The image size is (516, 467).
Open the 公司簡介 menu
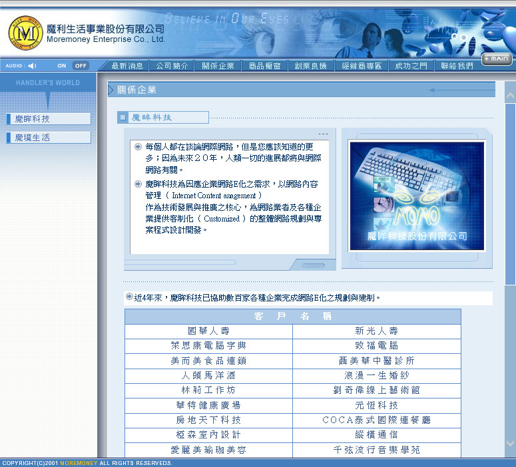[x=172, y=66]
